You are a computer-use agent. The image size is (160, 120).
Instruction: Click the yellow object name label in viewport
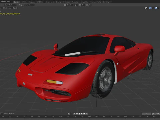click(10, 14)
